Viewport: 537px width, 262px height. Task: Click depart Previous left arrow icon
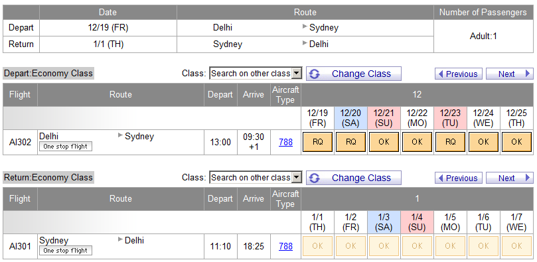(441, 74)
